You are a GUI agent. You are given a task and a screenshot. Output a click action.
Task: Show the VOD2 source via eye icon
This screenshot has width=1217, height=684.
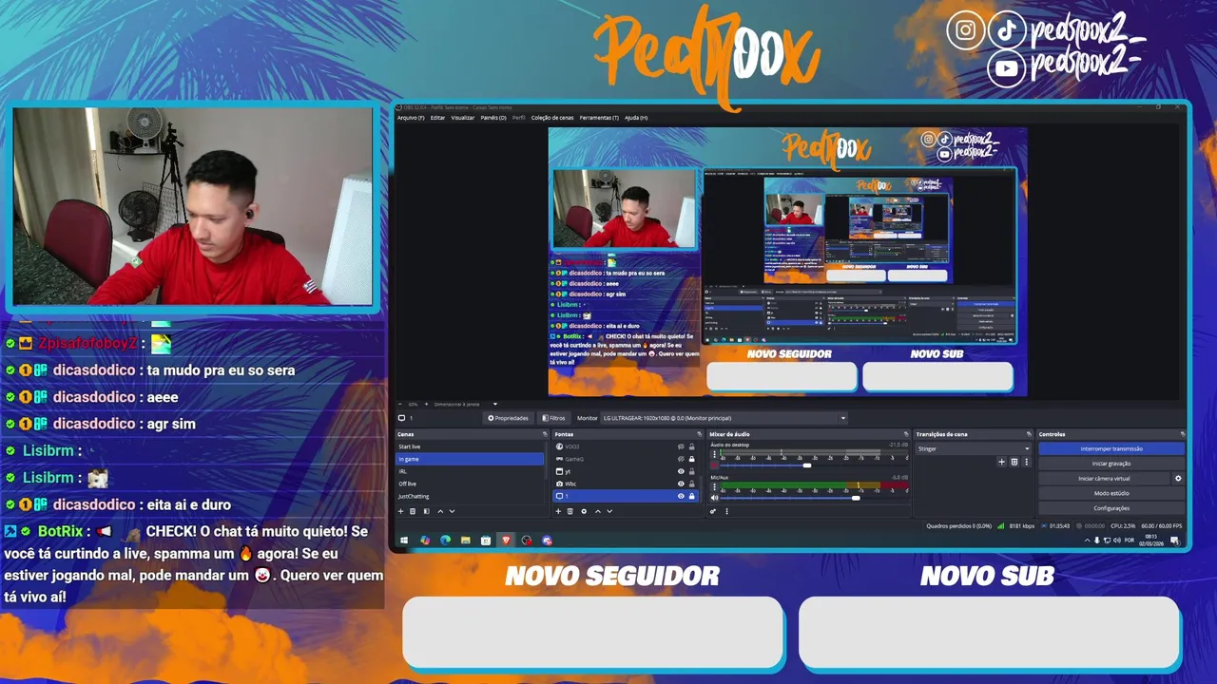pyautogui.click(x=681, y=446)
